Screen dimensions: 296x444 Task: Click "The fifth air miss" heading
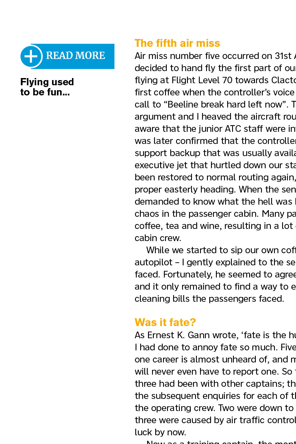point(177,43)
